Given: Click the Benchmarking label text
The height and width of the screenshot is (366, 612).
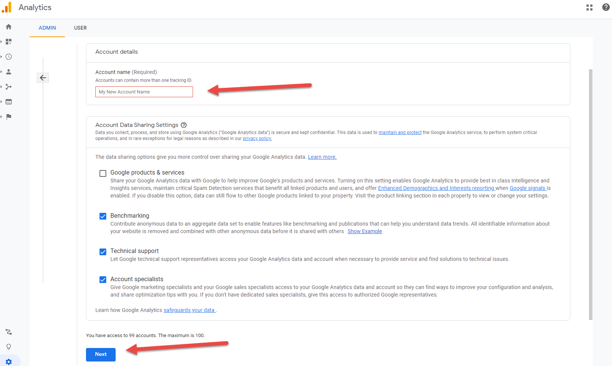Looking at the screenshot, I should coord(130,216).
